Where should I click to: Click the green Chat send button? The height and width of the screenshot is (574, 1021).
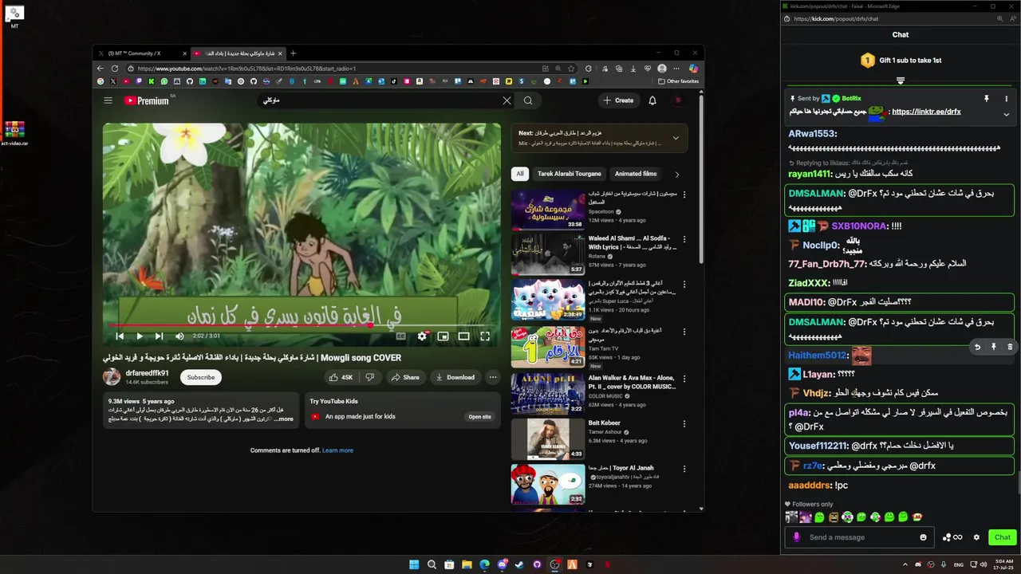(x=1003, y=537)
